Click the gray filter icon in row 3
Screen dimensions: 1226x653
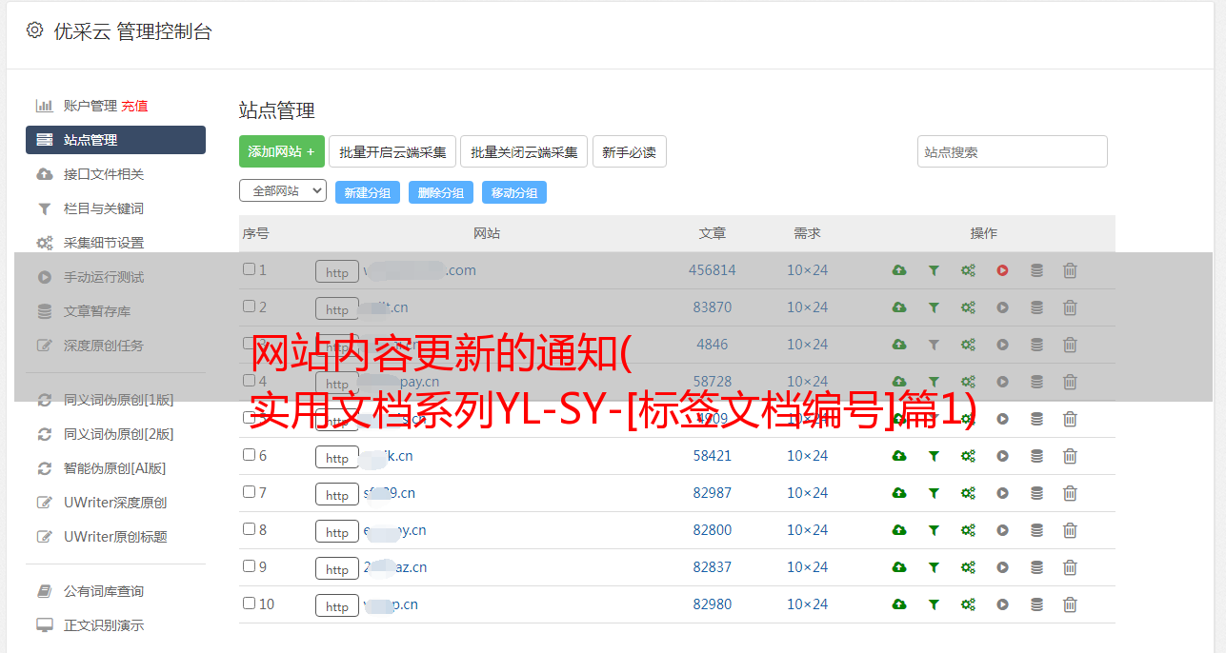click(x=934, y=345)
